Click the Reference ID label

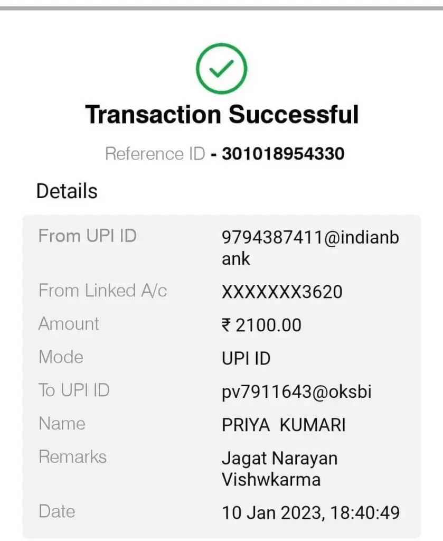(155, 154)
